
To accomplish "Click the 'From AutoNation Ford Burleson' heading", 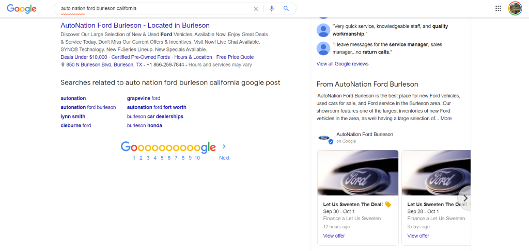I will [367, 85].
